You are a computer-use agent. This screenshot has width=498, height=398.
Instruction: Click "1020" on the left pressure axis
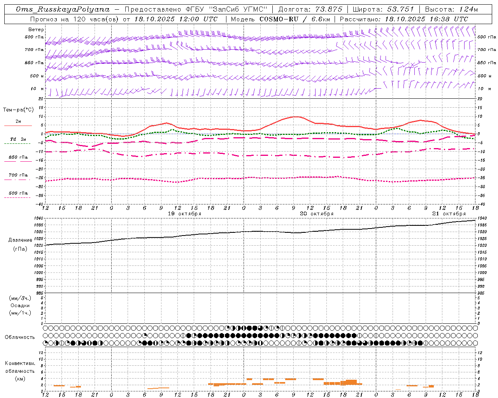click(38, 245)
